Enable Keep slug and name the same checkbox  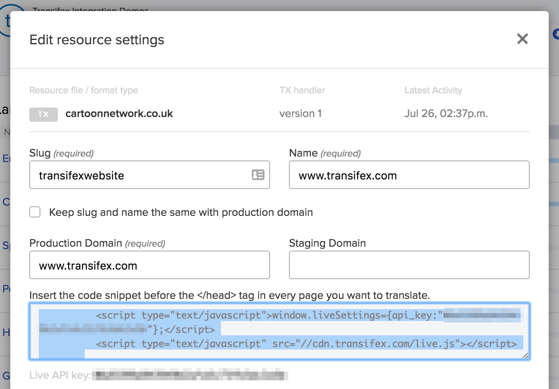(35, 212)
